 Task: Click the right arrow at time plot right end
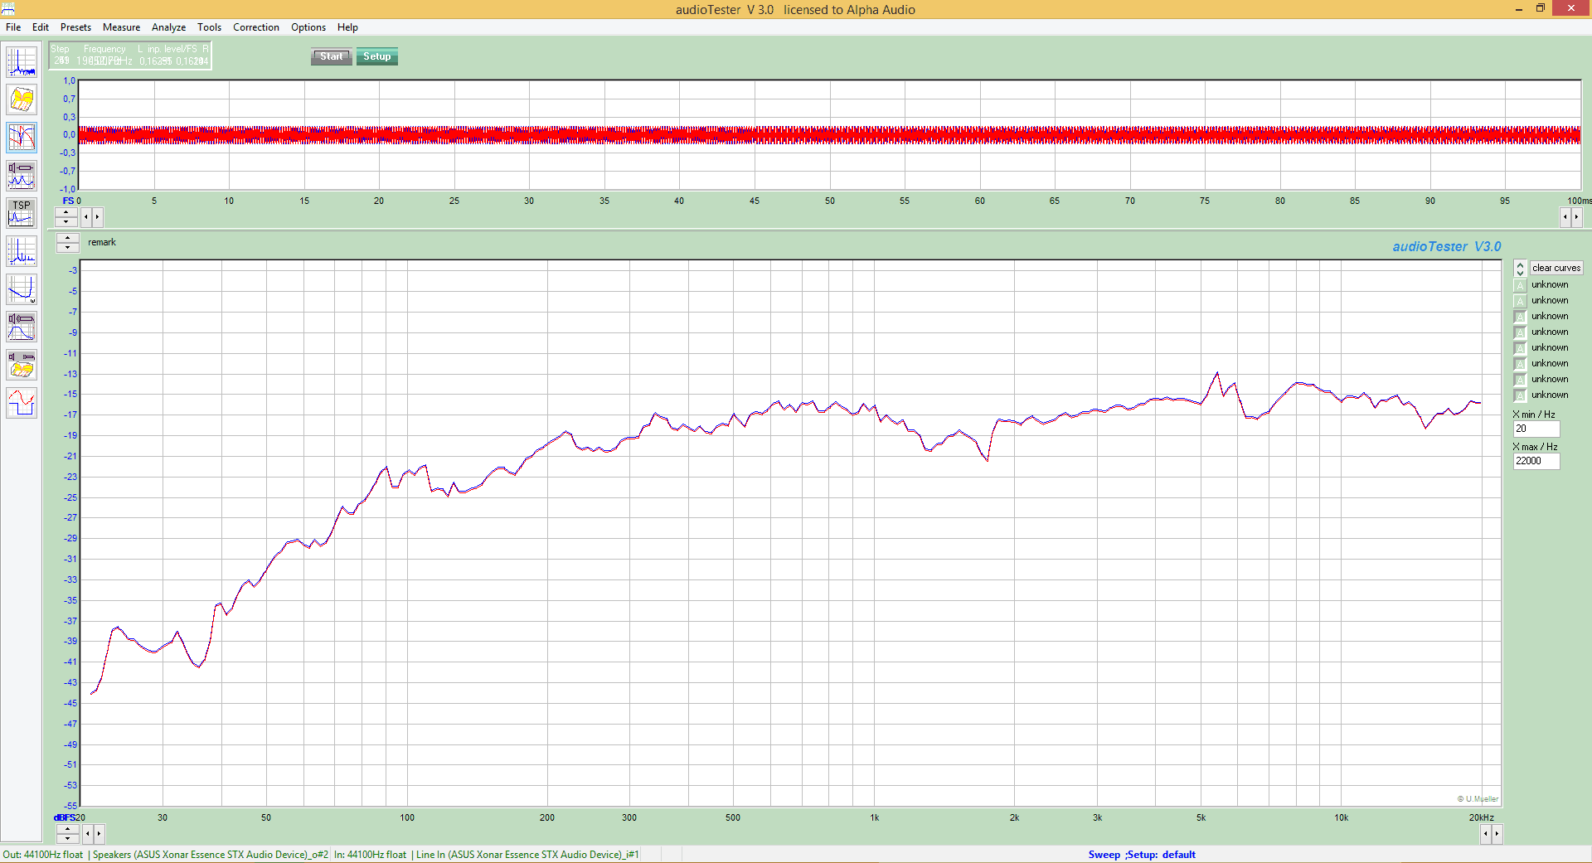(x=1576, y=216)
